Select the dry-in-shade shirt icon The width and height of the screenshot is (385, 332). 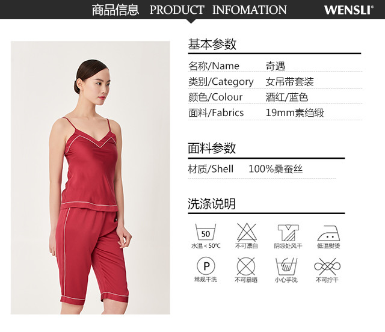coord(288,233)
